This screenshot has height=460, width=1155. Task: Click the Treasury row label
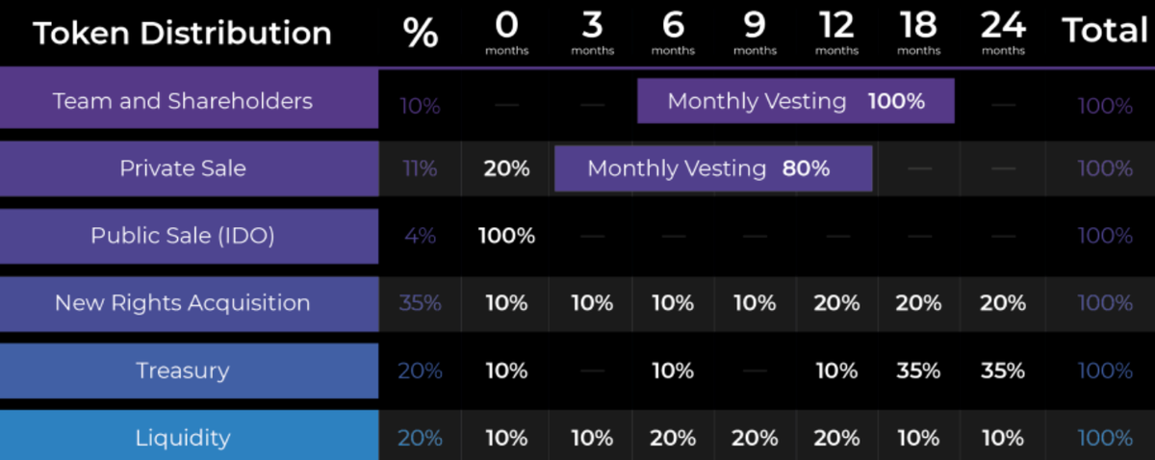coord(183,371)
